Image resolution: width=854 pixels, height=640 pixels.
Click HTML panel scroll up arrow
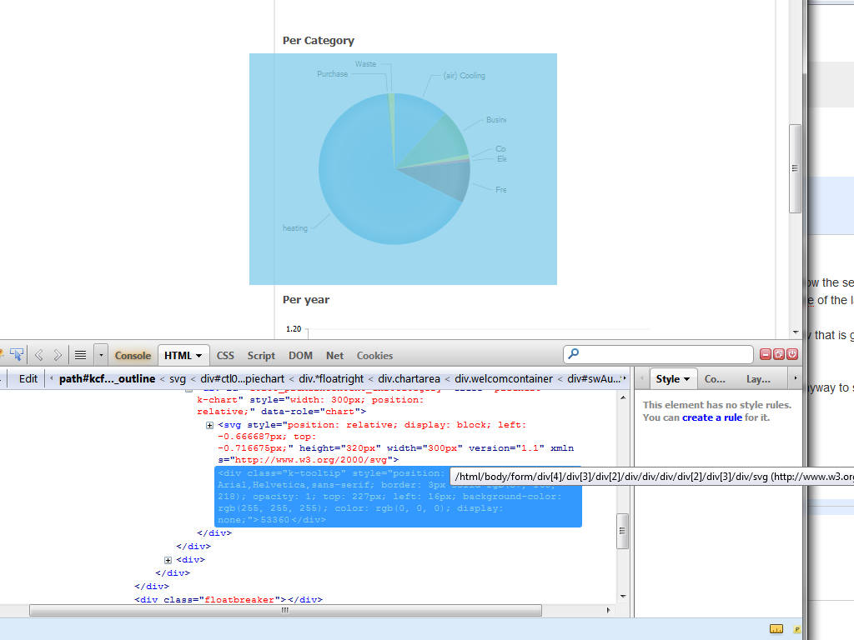(x=623, y=397)
